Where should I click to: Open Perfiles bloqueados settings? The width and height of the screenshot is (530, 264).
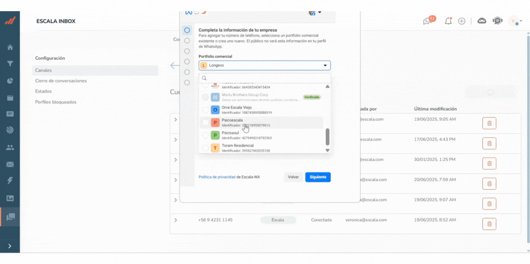pos(56,102)
